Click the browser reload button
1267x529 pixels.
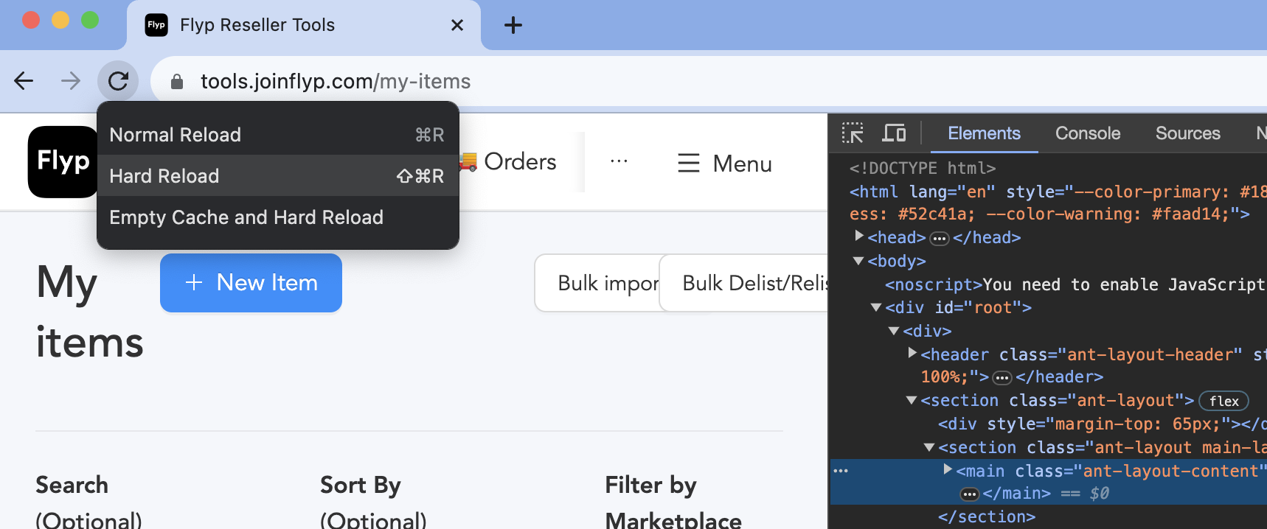point(118,81)
